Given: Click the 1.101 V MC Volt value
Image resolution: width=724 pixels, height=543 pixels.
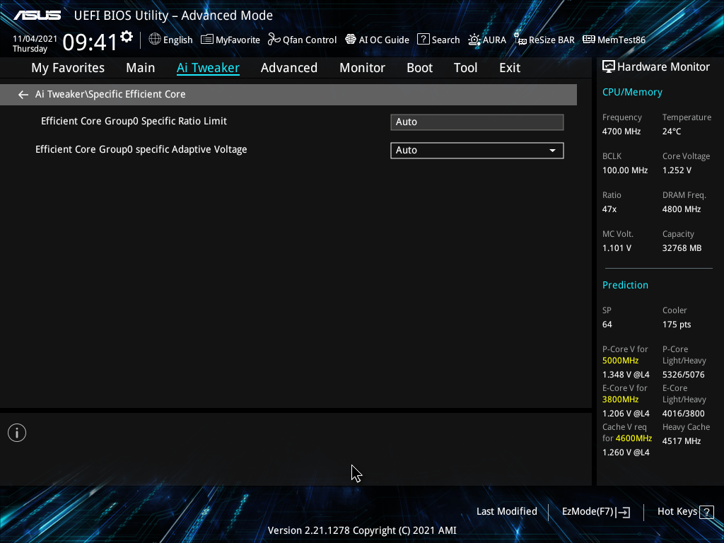Looking at the screenshot, I should [x=617, y=248].
